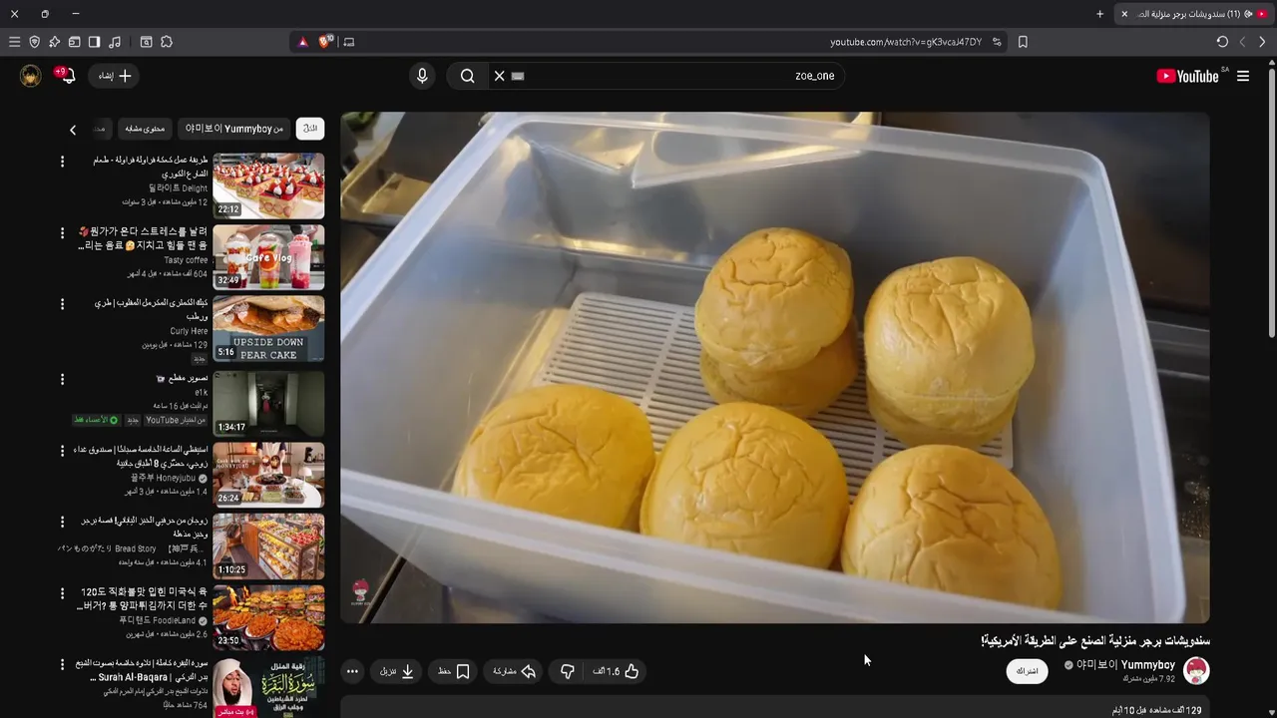Viewport: 1277px width, 718px height.
Task: Reload the page in browser toolbar
Action: (1222, 42)
